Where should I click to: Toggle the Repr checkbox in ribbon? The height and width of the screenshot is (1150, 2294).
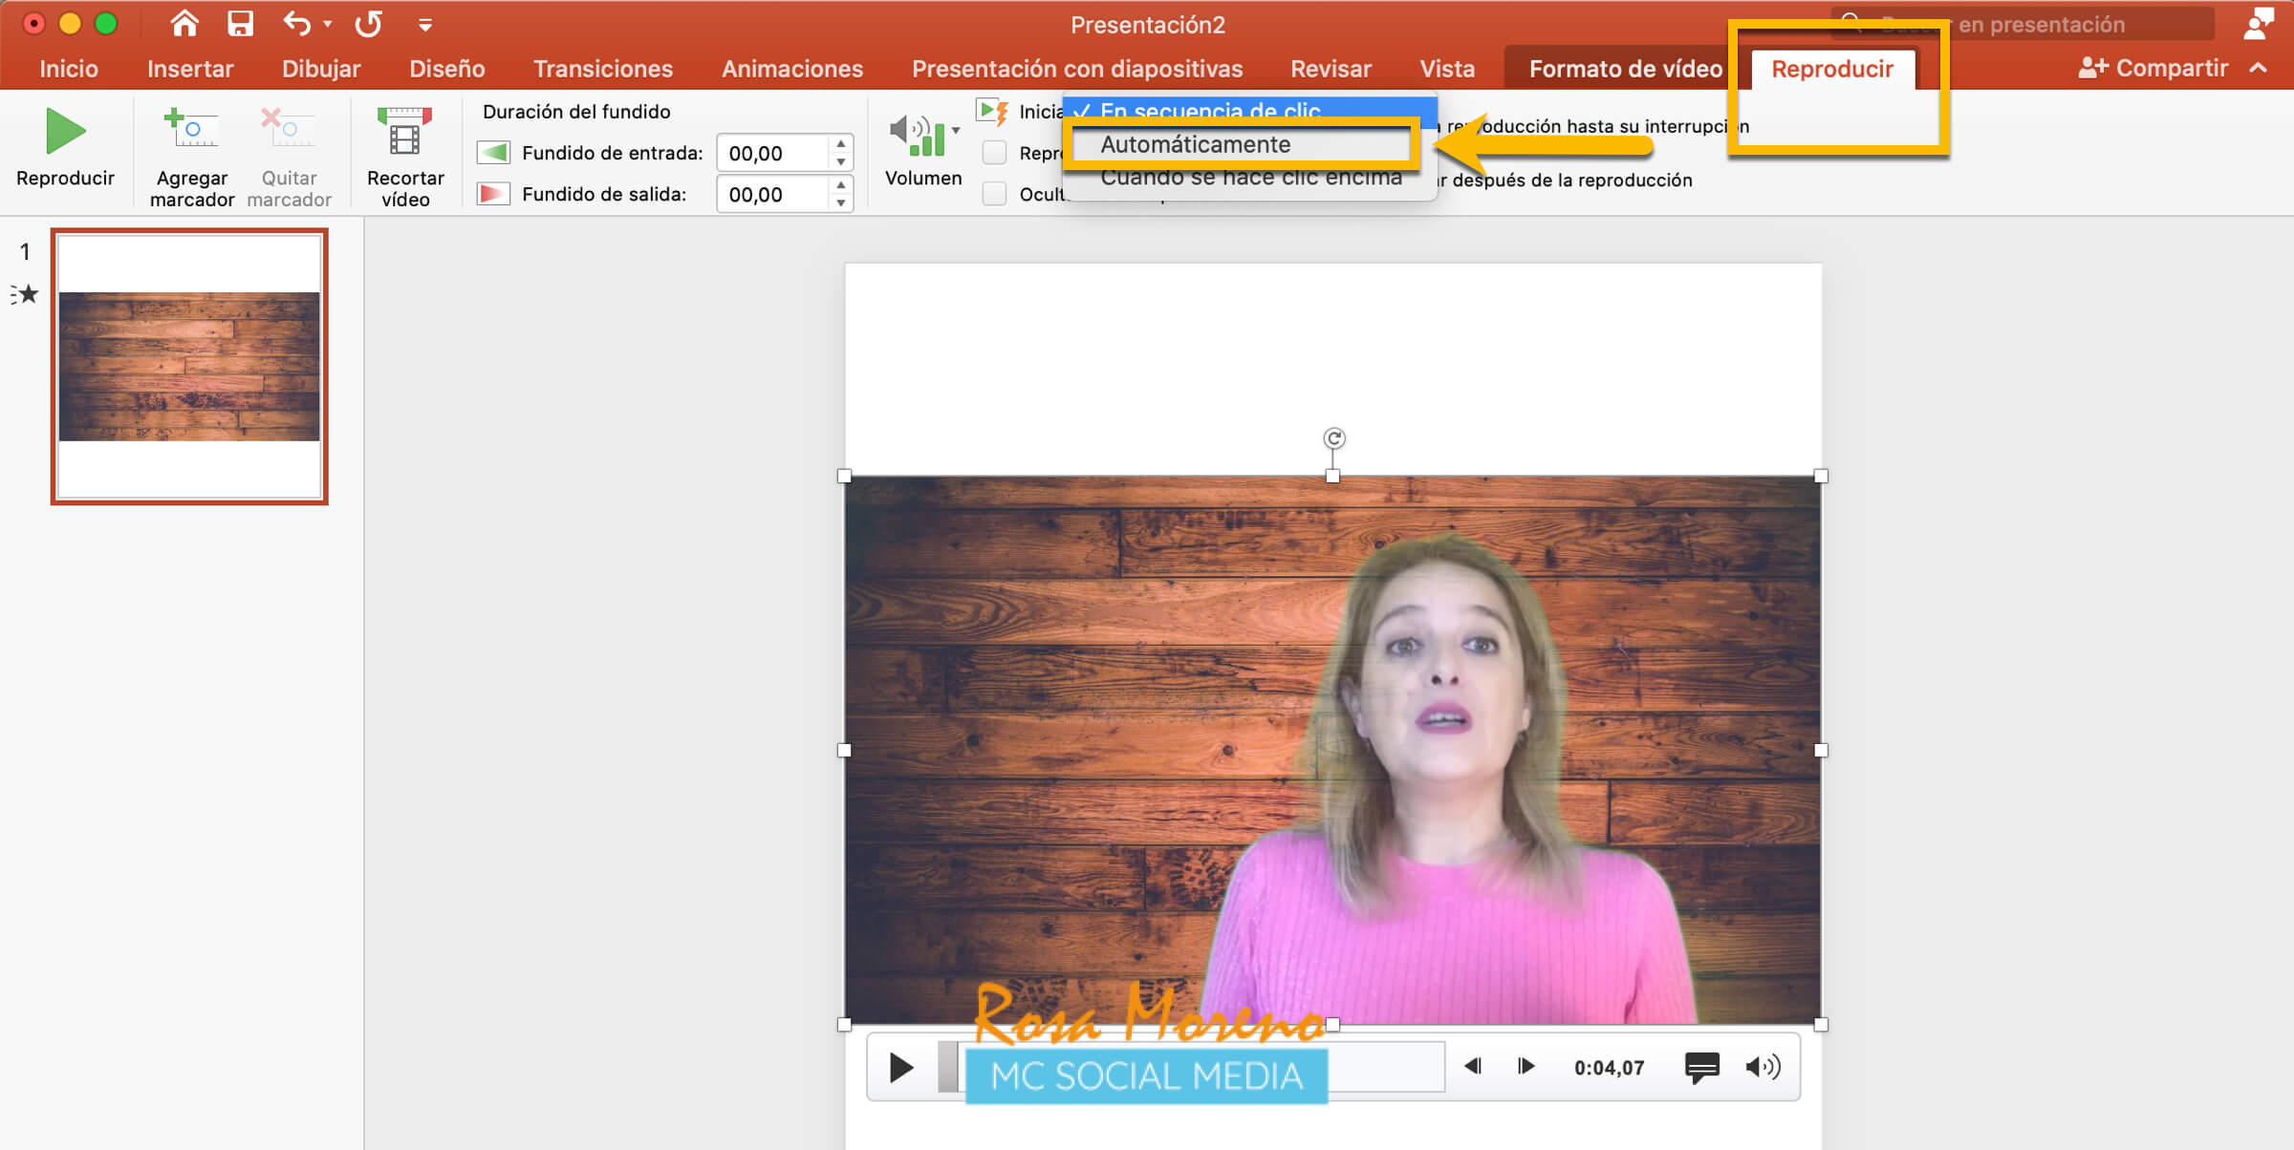pyautogui.click(x=995, y=153)
